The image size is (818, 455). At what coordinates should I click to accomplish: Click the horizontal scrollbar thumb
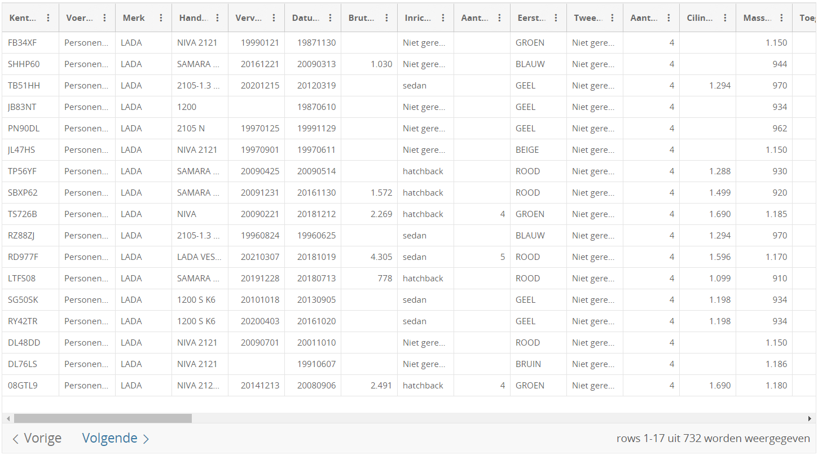click(103, 418)
